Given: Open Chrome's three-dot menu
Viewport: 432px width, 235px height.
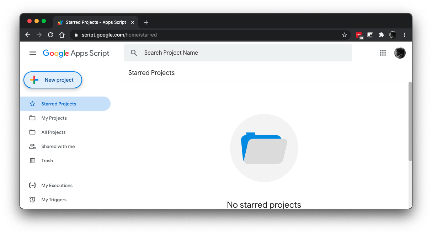Looking at the screenshot, I should (x=404, y=35).
